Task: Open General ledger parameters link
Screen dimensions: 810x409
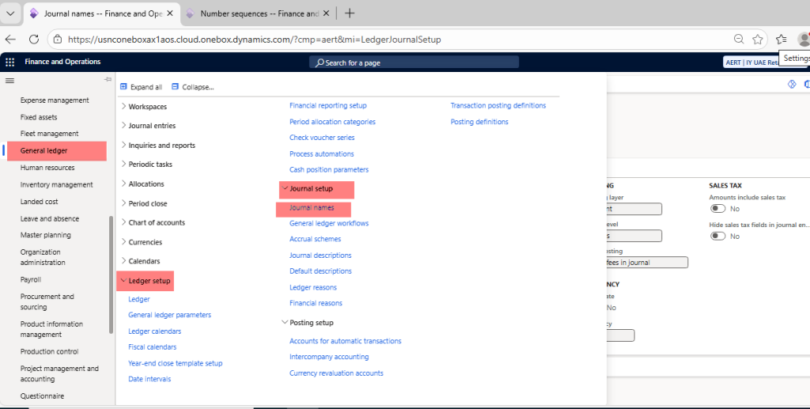Action: 169,315
